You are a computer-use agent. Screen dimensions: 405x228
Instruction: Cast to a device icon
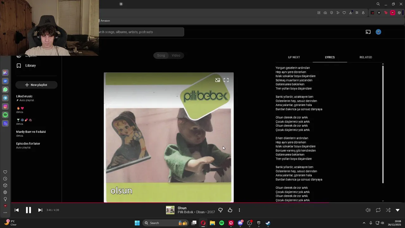368,32
